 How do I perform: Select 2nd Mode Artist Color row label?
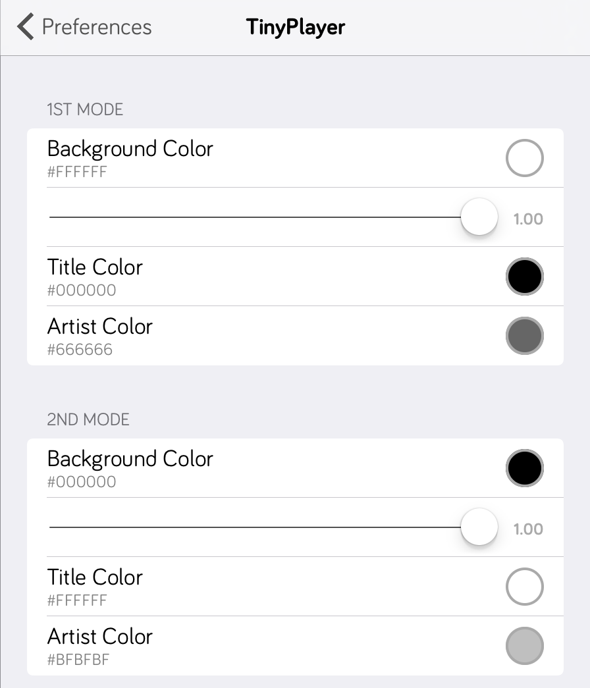coord(99,636)
